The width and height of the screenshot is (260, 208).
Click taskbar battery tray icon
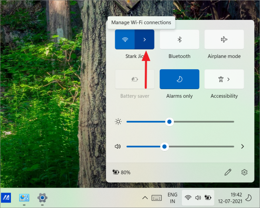(x=208, y=198)
